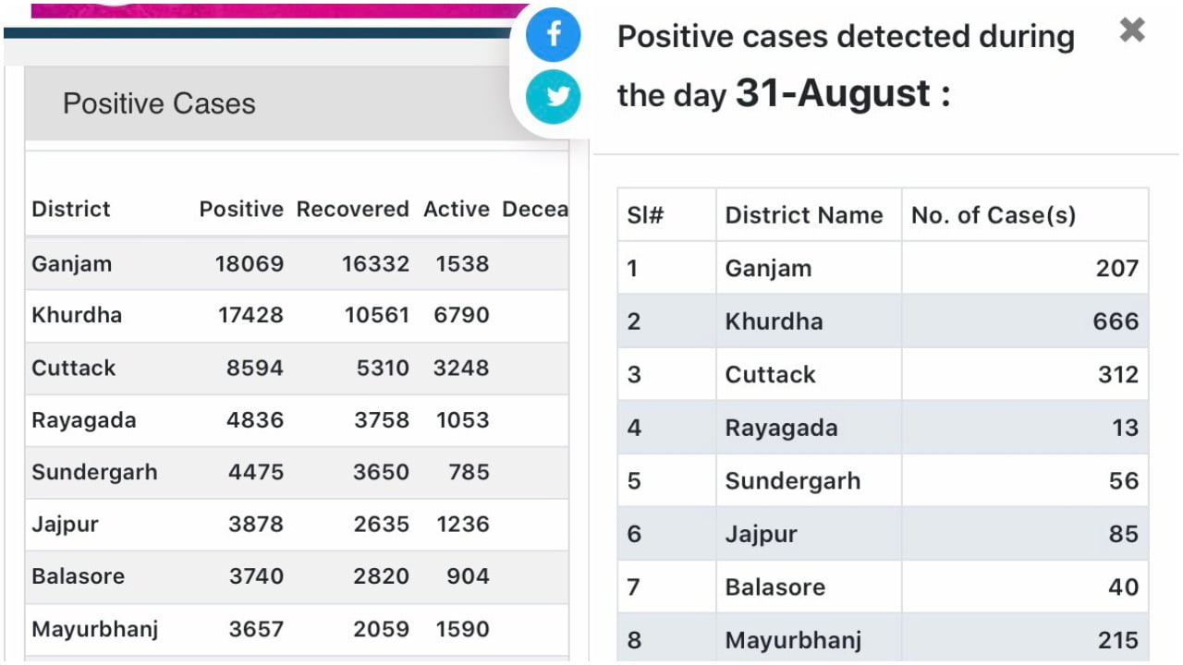This screenshot has height=665, width=1183.
Task: Click Mayurbhanj in the daily cases popup
Action: [793, 640]
